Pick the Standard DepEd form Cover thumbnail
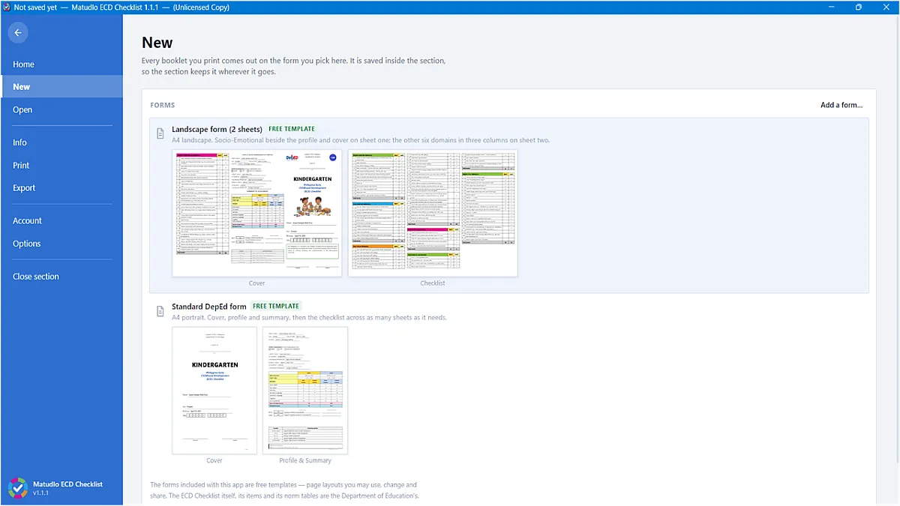The width and height of the screenshot is (900, 506). click(214, 391)
